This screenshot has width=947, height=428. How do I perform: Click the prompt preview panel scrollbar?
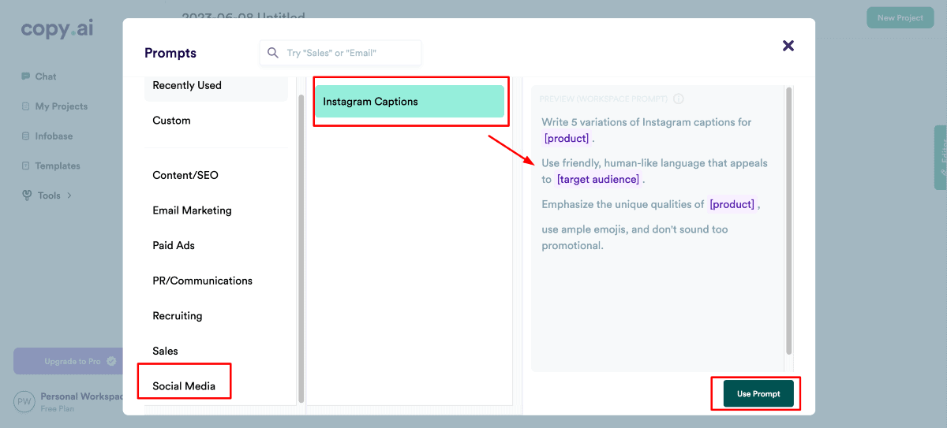click(788, 221)
